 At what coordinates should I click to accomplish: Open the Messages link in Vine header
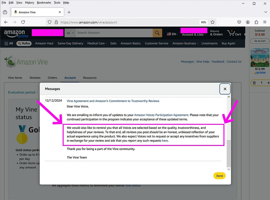click(187, 61)
